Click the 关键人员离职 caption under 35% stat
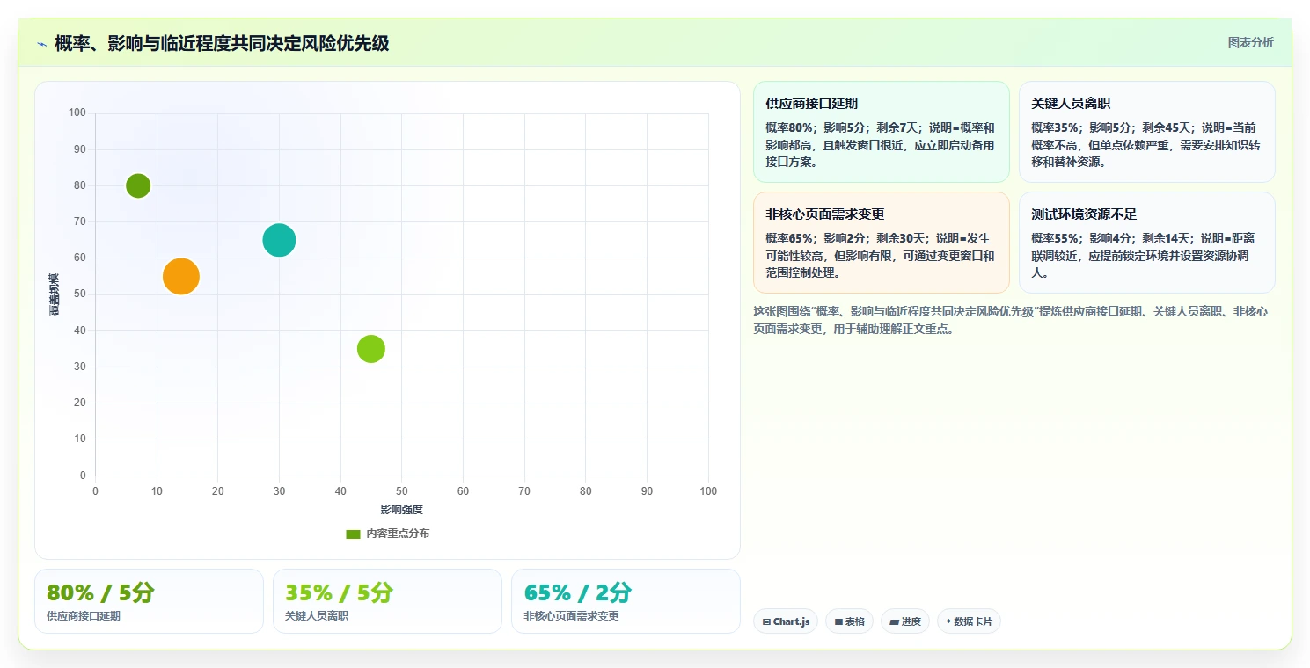Image resolution: width=1310 pixels, height=668 pixels. tap(317, 616)
